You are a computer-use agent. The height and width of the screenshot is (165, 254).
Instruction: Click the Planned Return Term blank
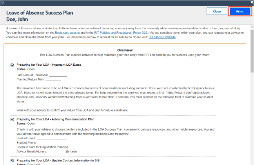tap(53, 79)
